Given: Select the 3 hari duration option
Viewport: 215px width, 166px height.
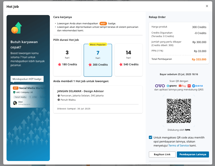Looking at the screenshot, I should [67, 60].
